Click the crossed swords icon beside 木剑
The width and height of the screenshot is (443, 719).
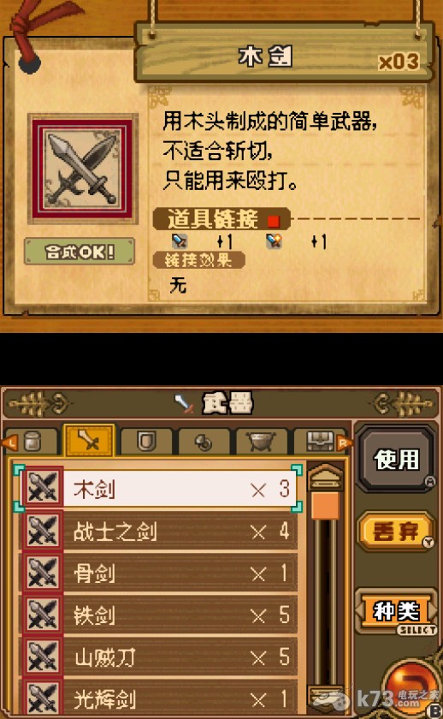(x=42, y=487)
